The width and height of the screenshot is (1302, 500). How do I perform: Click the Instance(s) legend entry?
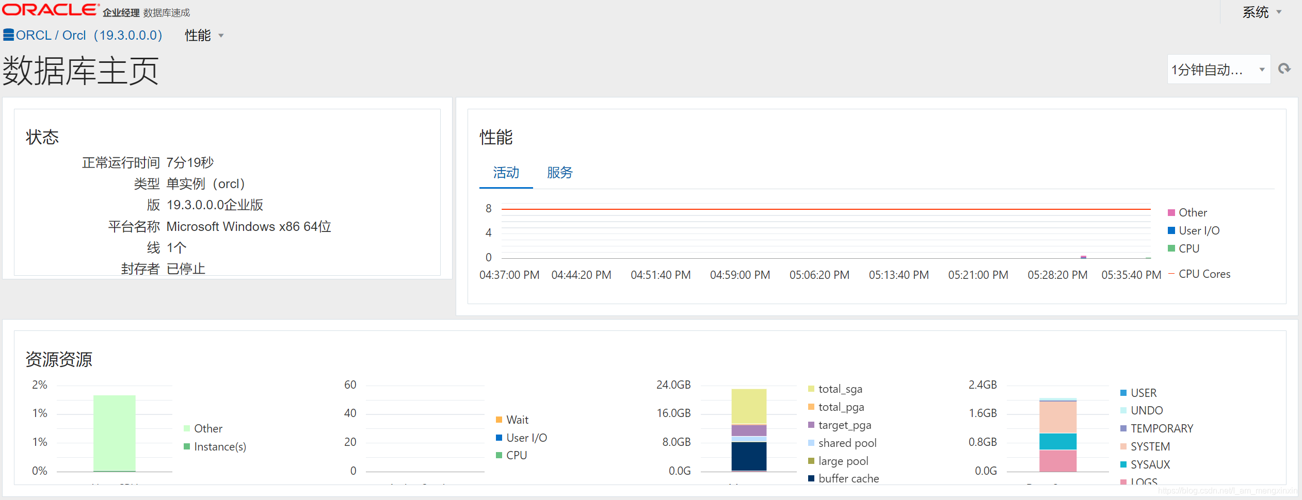click(215, 446)
